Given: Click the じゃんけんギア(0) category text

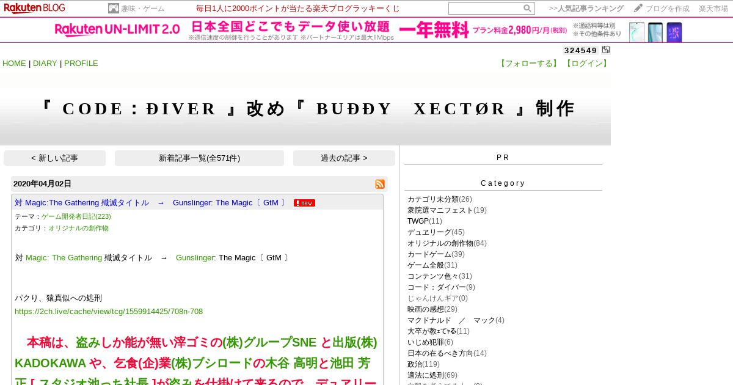Looking at the screenshot, I should 437,298.
